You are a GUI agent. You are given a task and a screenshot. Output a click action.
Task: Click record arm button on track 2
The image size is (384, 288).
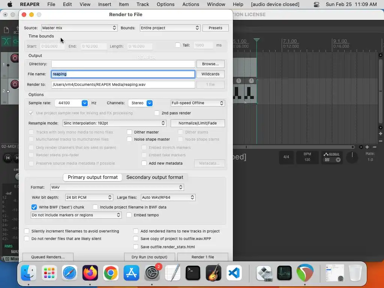(x=15, y=84)
